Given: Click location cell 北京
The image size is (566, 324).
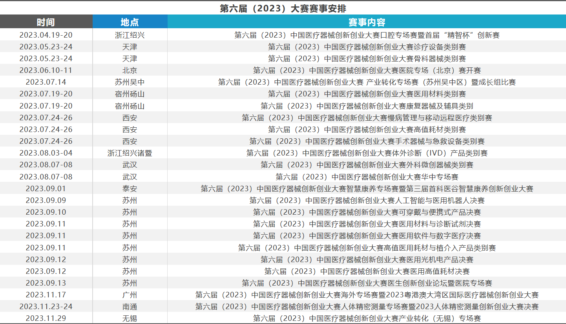Looking at the screenshot, I should point(130,71).
